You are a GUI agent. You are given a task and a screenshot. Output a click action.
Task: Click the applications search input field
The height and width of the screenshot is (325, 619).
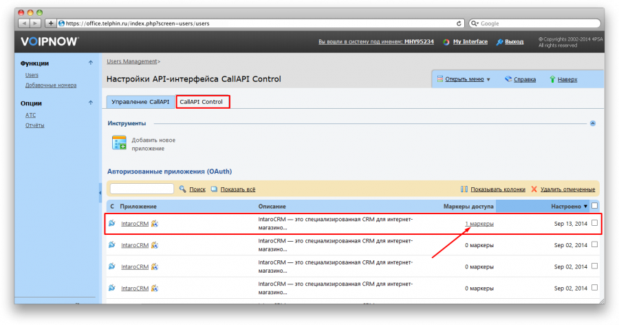(142, 189)
